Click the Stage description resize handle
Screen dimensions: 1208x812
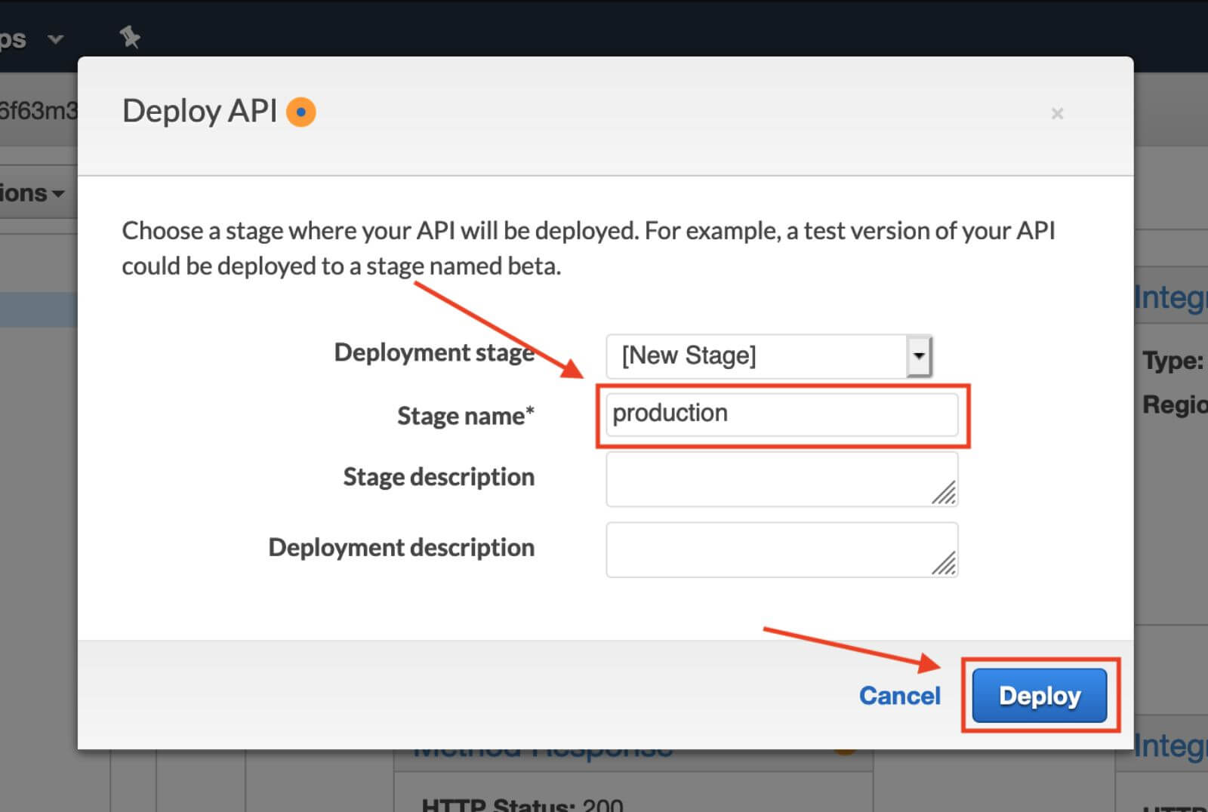point(944,493)
